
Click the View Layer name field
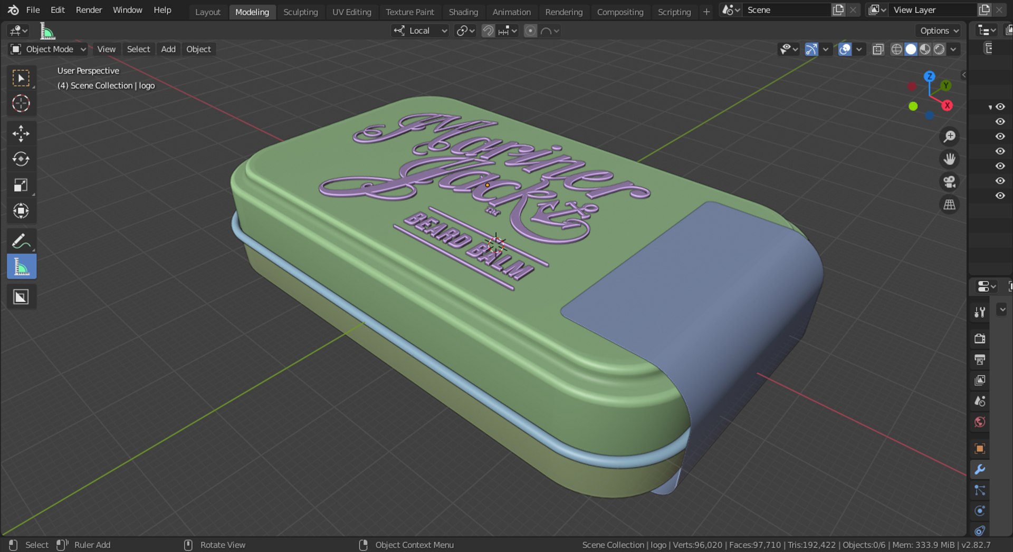click(933, 10)
